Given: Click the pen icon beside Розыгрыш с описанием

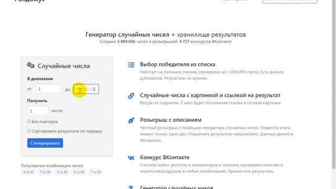Looking at the screenshot, I should tap(131, 120).
